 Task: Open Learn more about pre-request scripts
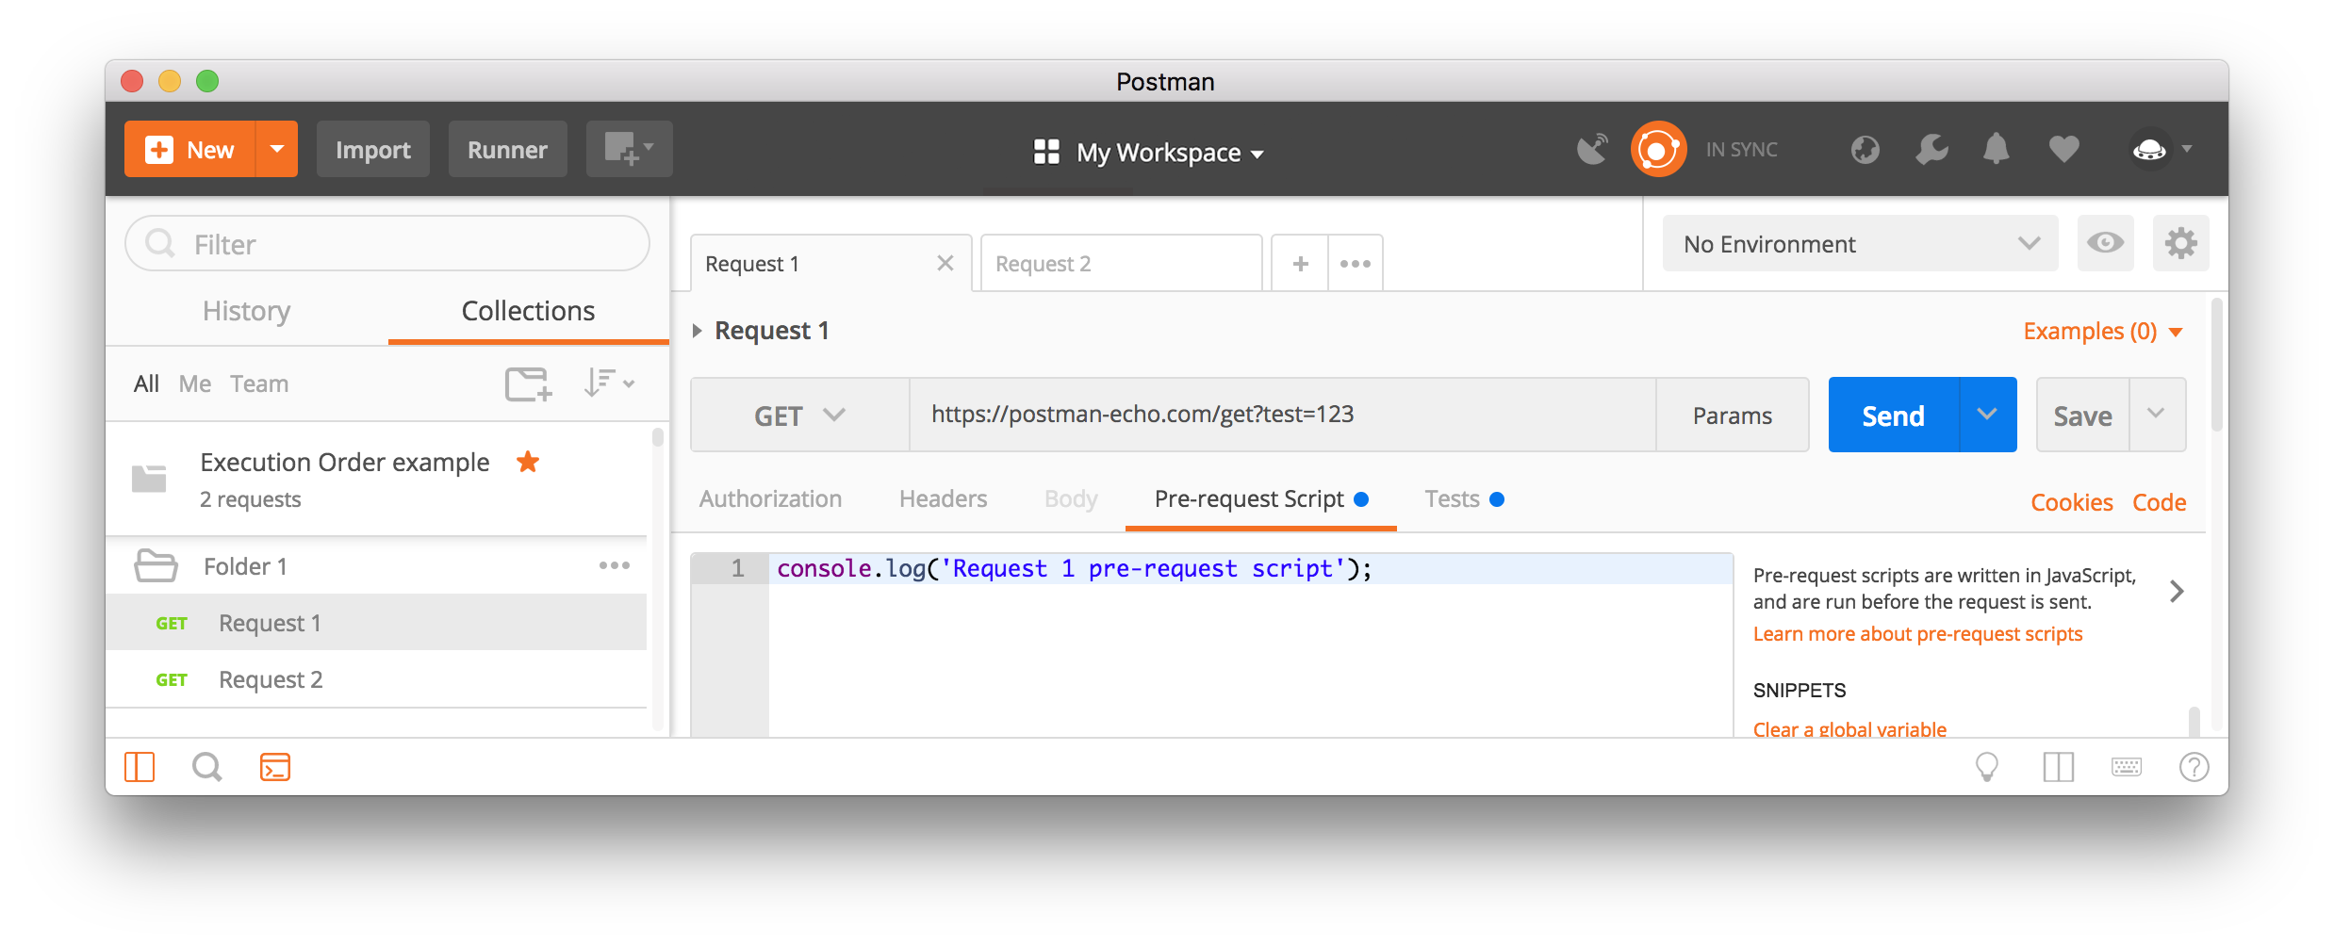[x=1917, y=633]
